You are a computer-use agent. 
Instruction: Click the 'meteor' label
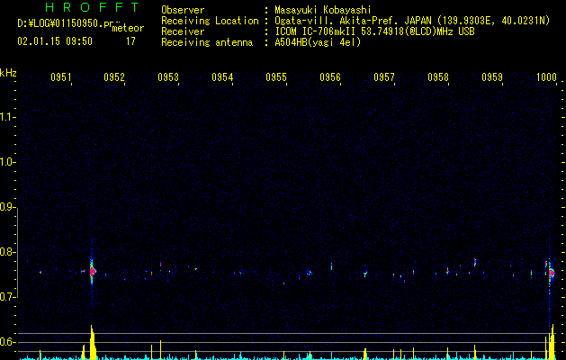pyautogui.click(x=128, y=28)
